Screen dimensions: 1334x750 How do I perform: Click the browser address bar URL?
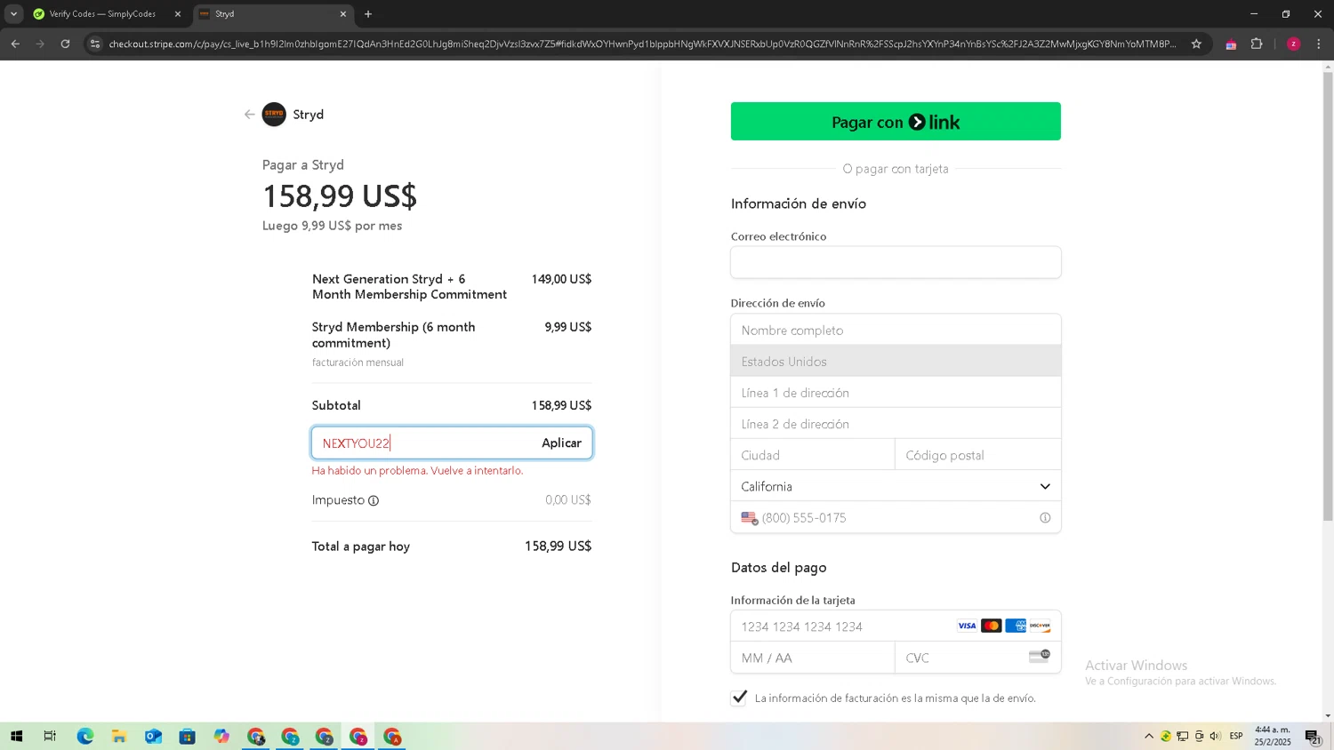[x=642, y=44]
